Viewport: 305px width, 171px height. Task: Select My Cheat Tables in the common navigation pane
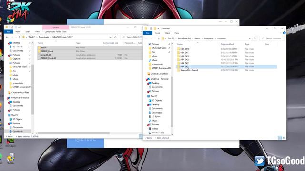[x=159, y=48]
